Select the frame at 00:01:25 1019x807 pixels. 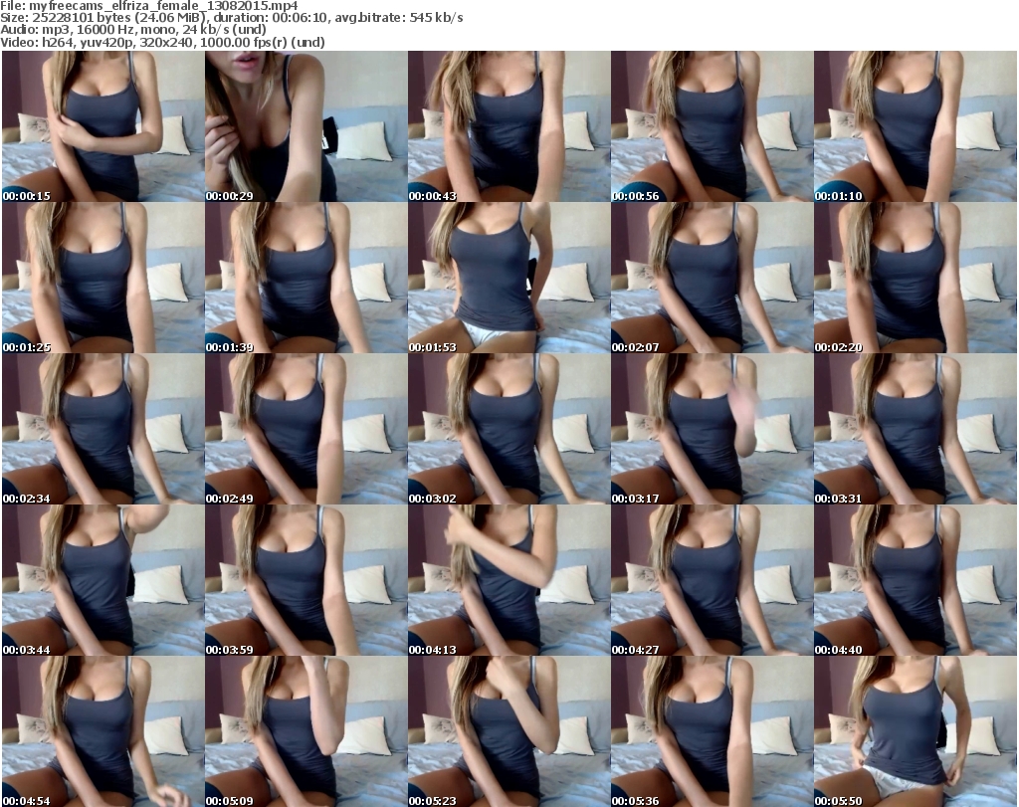coord(103,278)
